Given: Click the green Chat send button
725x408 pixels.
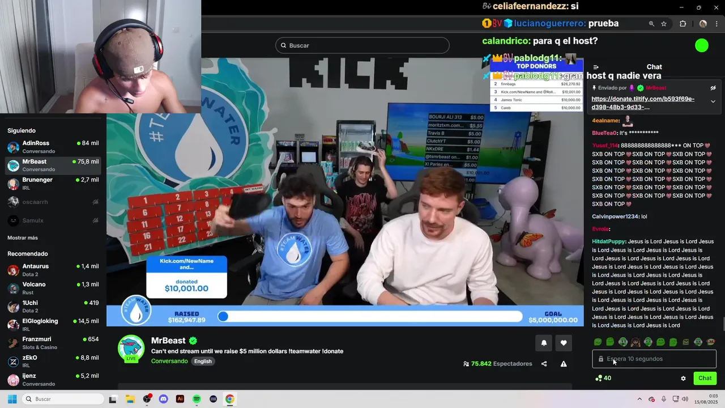Looking at the screenshot, I should pyautogui.click(x=705, y=378).
